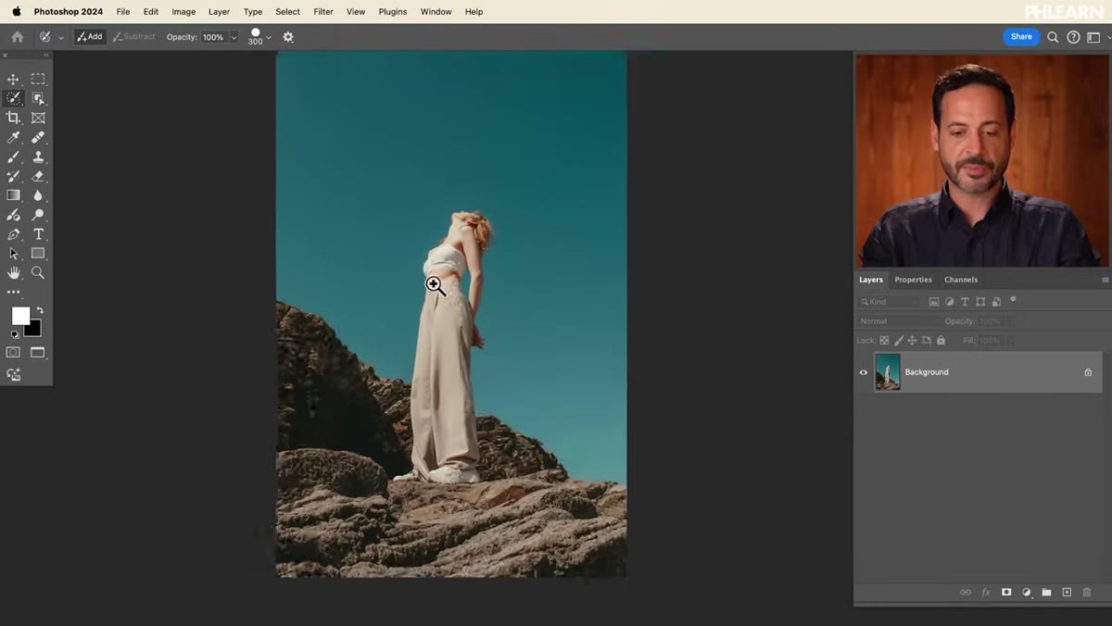
Task: Select the Spot Healing Brush tool
Action: coord(38,137)
